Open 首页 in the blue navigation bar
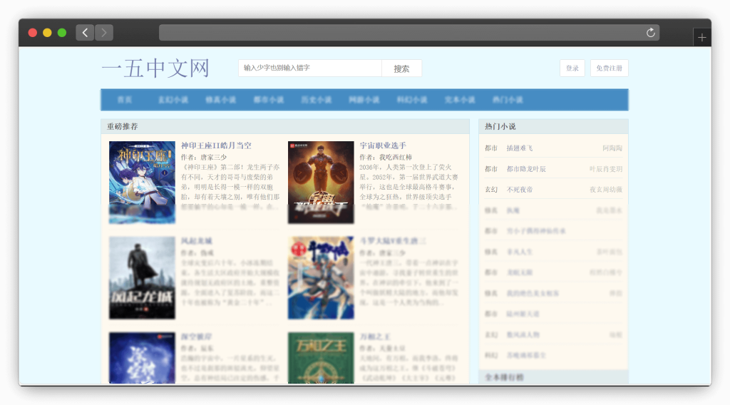 pos(124,100)
